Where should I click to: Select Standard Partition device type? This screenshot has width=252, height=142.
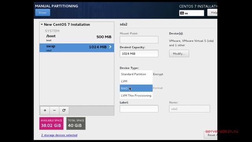(136, 74)
